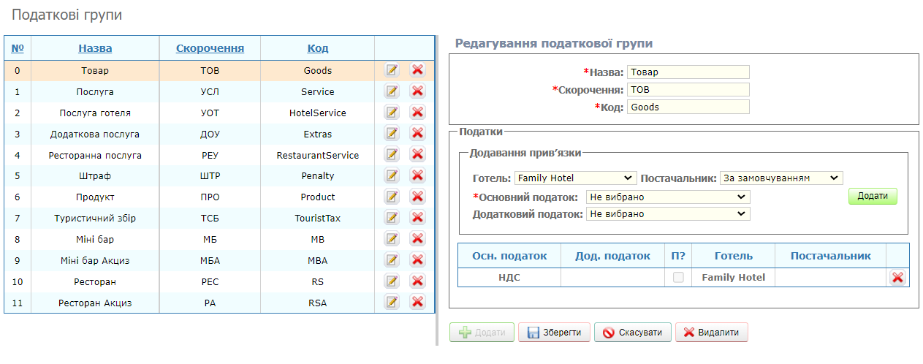Click the Скасувати cancel button
The width and height of the screenshot is (923, 364).
[x=632, y=333]
